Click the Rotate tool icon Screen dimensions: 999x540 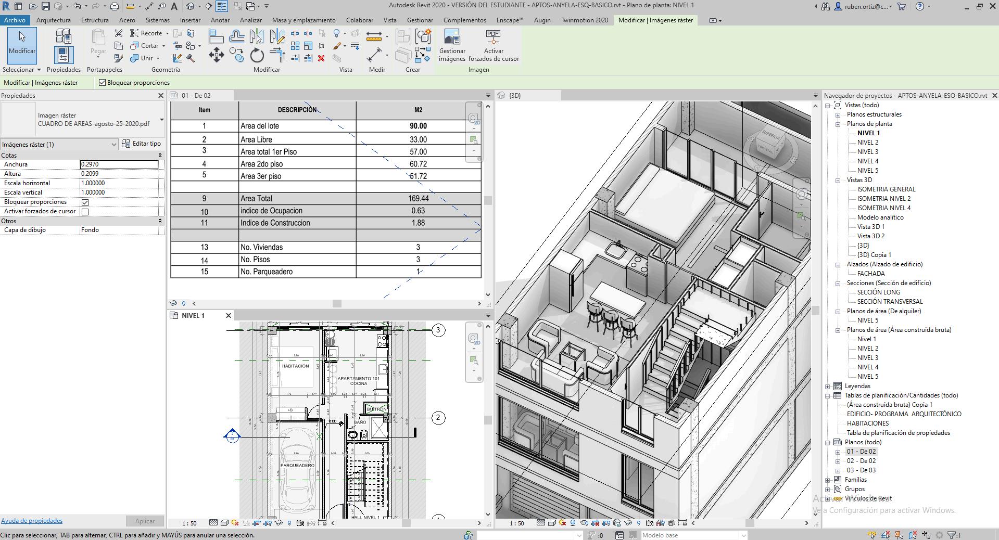point(257,55)
